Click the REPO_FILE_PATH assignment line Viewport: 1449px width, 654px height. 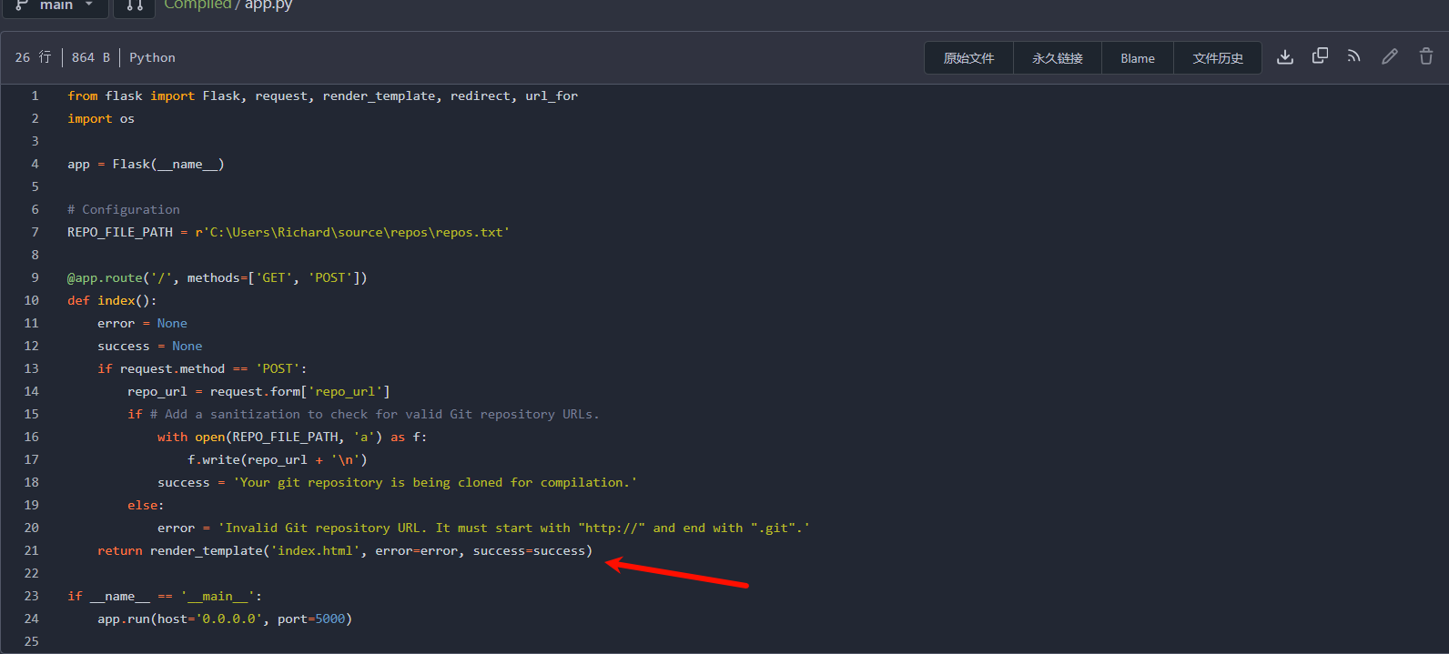(x=289, y=232)
